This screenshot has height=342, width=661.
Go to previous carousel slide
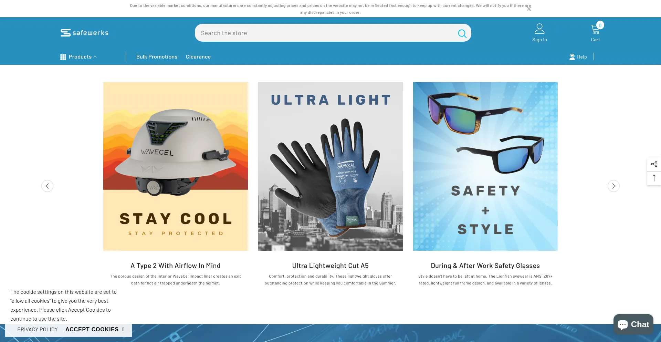(x=47, y=186)
